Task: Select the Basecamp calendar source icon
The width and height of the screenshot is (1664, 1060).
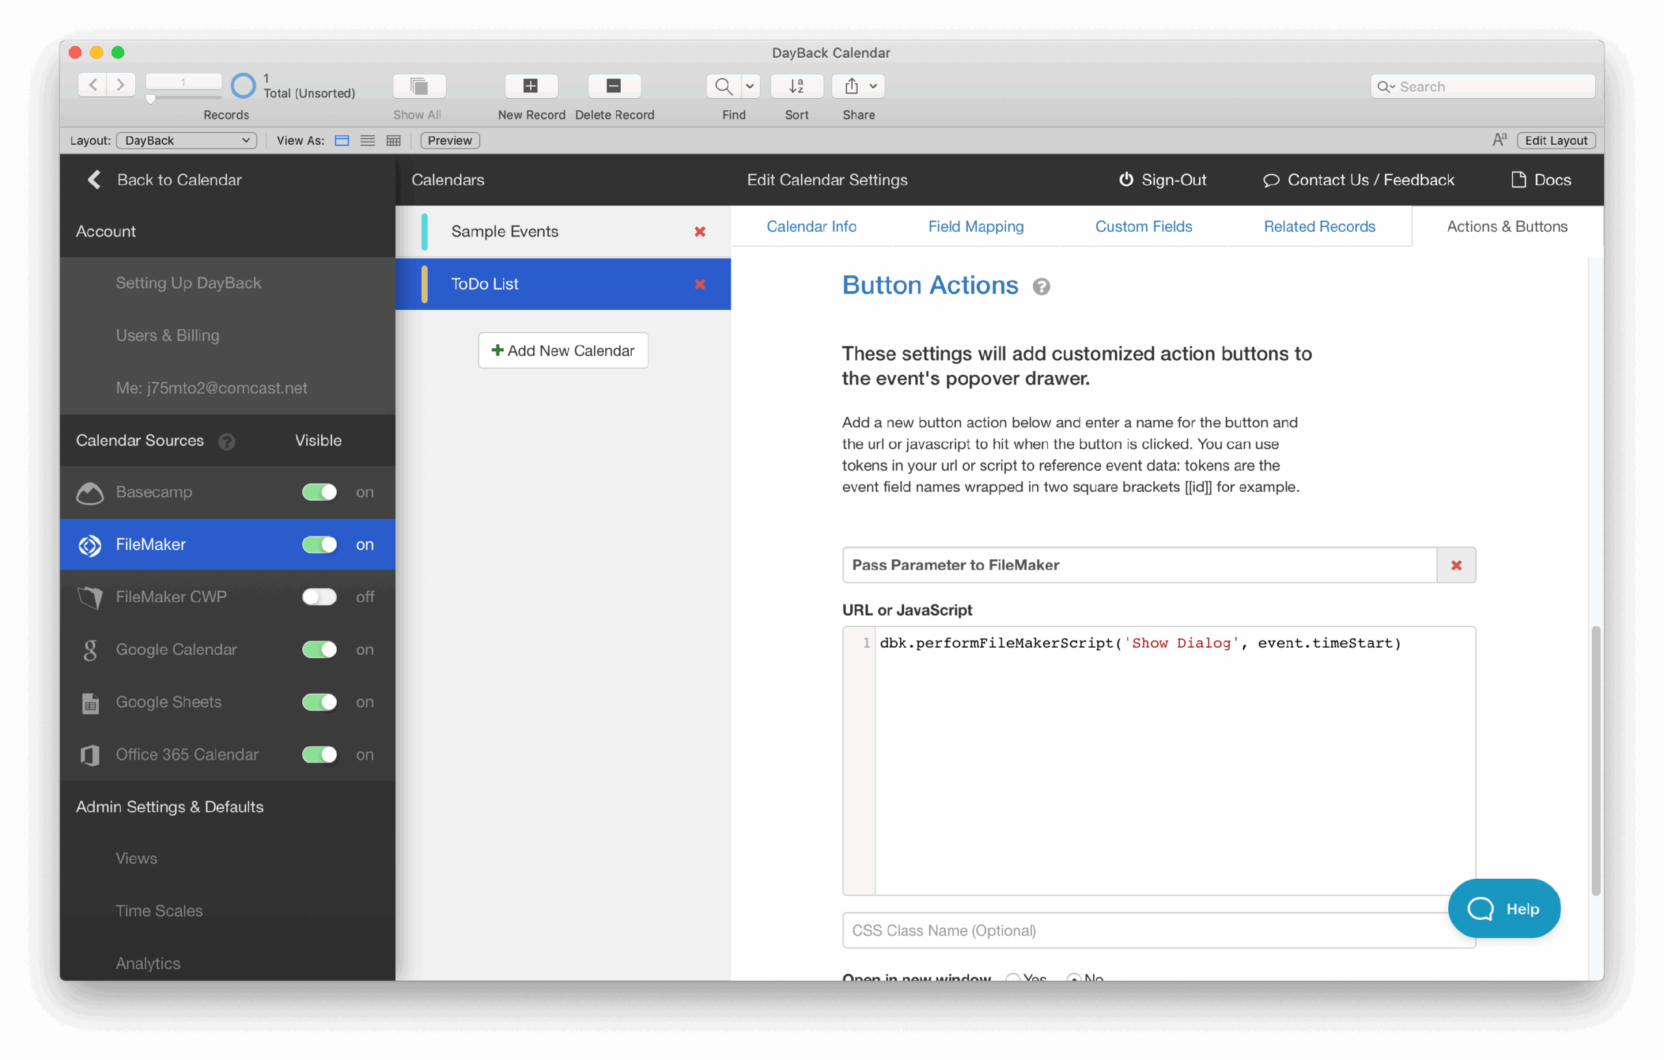Action: [x=90, y=492]
